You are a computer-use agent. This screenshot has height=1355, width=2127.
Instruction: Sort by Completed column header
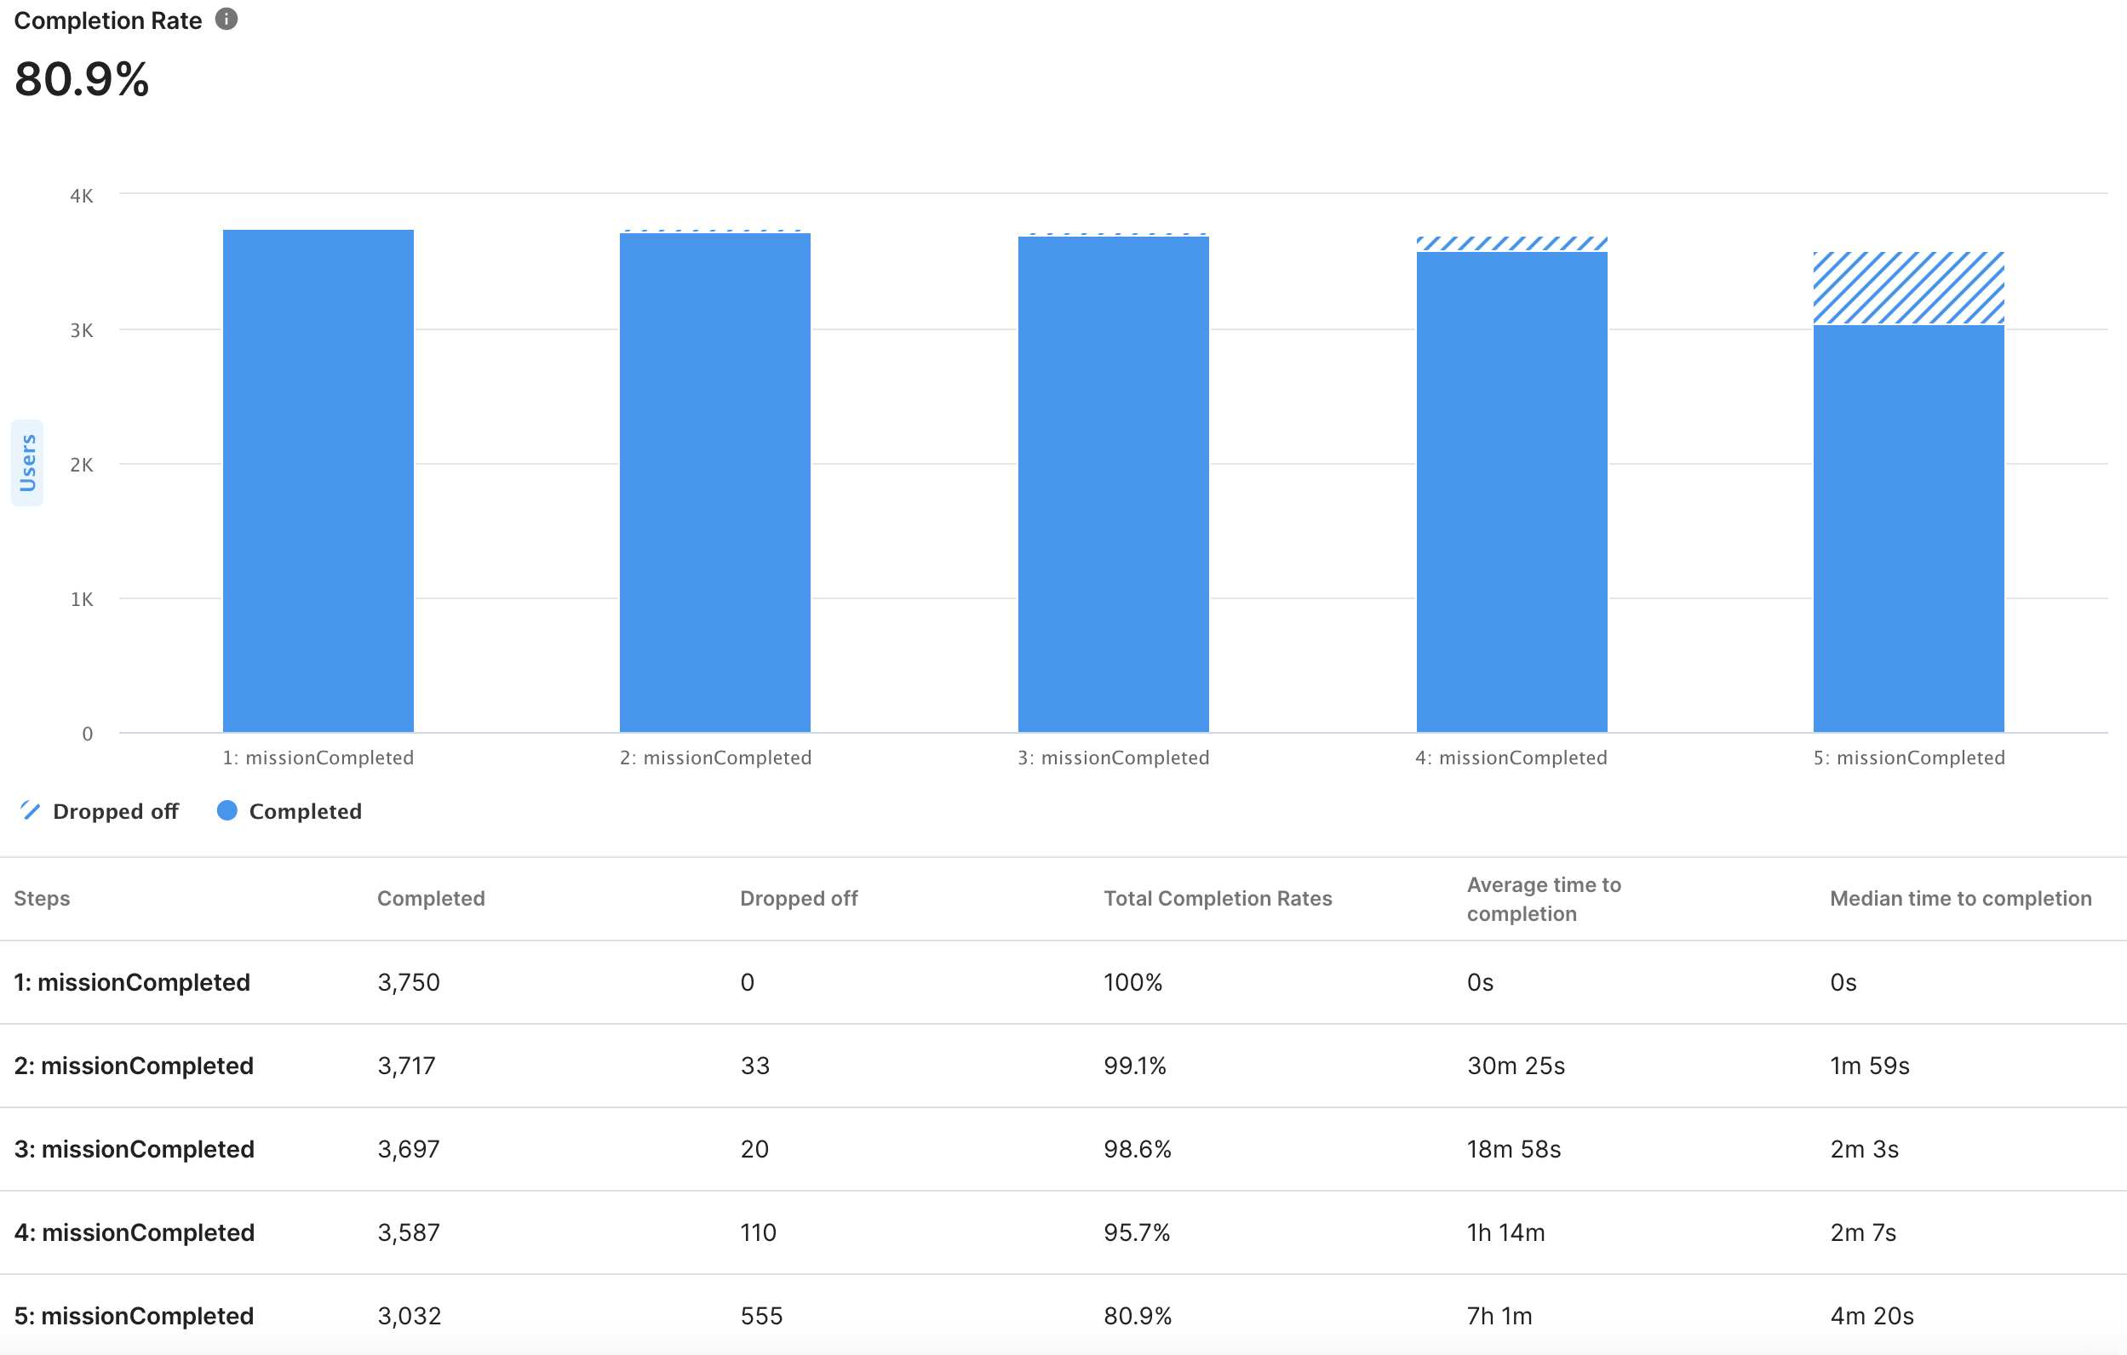point(430,898)
